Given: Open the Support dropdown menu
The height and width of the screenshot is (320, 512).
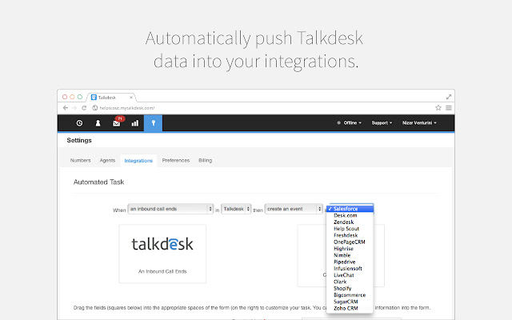Looking at the screenshot, I should pyautogui.click(x=382, y=122).
